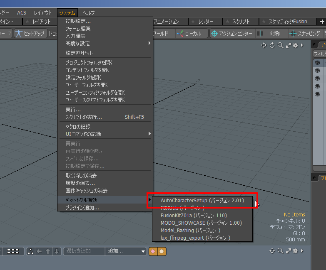Choose 入力編集 menu entry

pyautogui.click(x=105, y=36)
